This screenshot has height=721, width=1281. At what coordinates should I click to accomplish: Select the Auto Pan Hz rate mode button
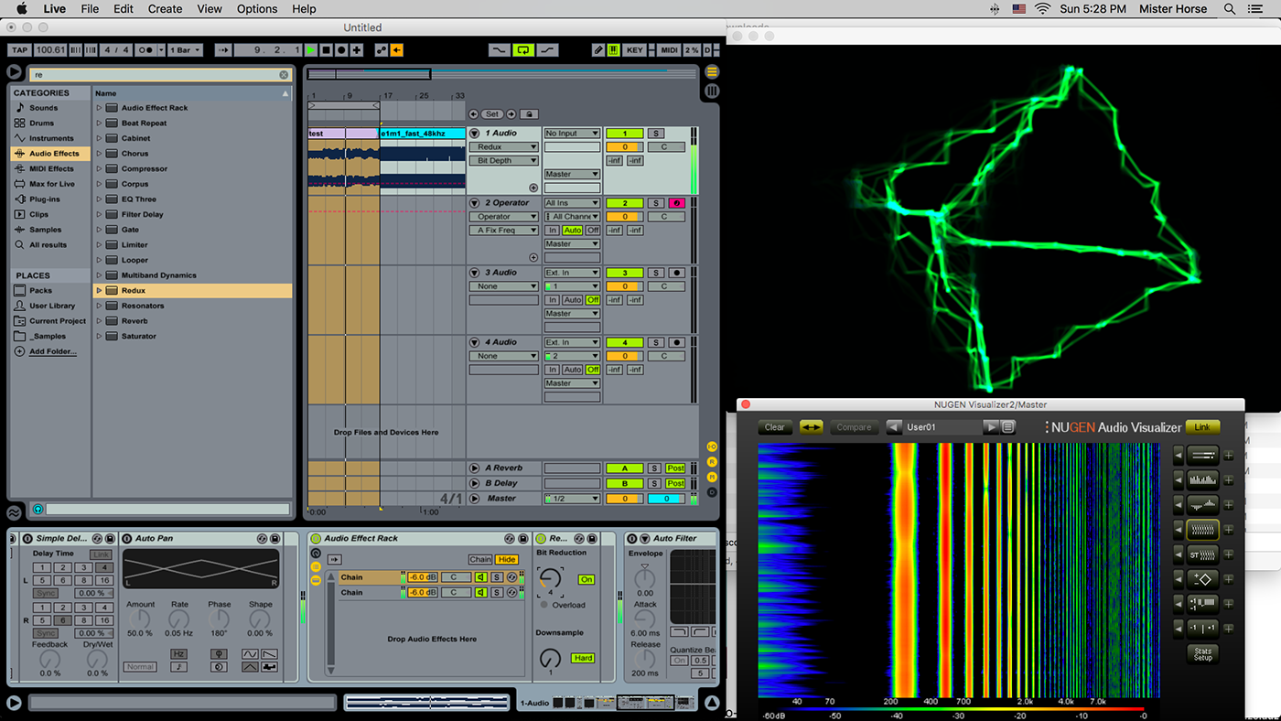point(178,654)
